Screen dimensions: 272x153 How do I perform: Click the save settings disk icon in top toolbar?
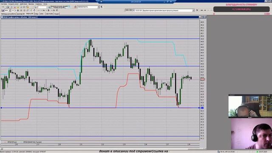8,7
